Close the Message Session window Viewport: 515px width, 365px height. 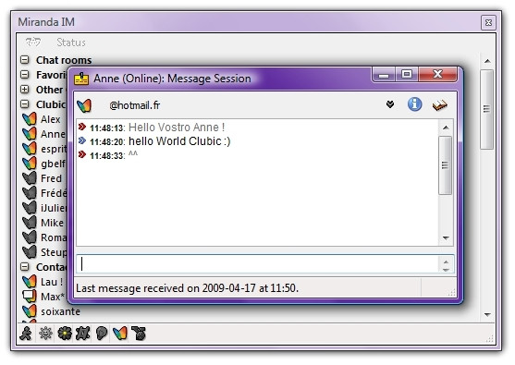tap(437, 74)
